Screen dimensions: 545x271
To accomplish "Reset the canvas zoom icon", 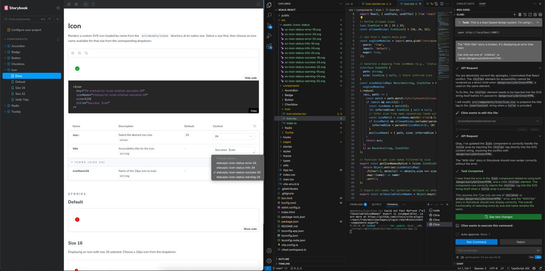I will pos(86,53).
